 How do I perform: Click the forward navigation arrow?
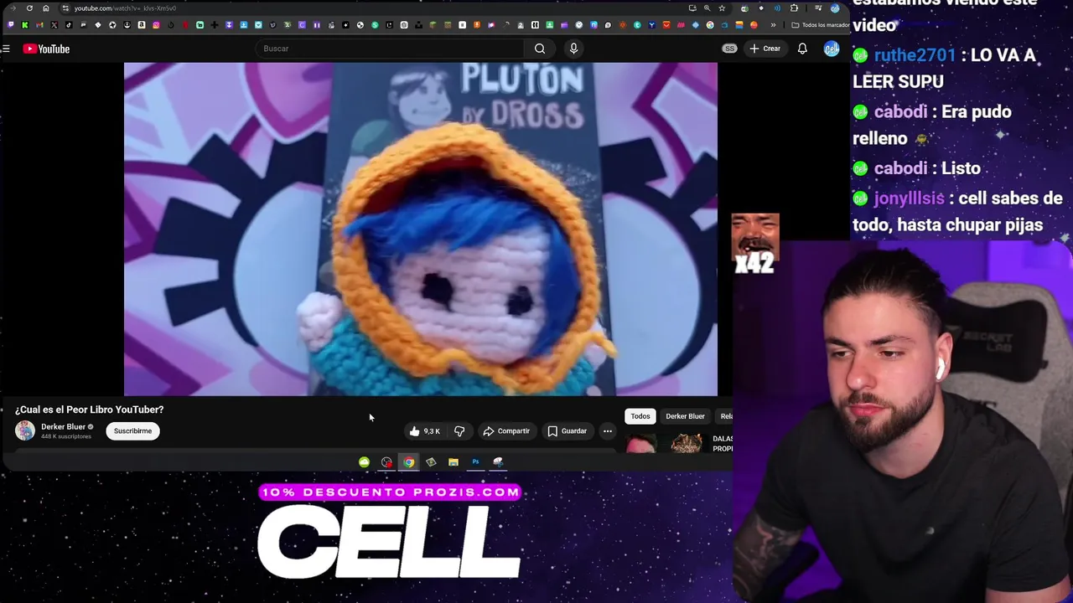click(13, 8)
